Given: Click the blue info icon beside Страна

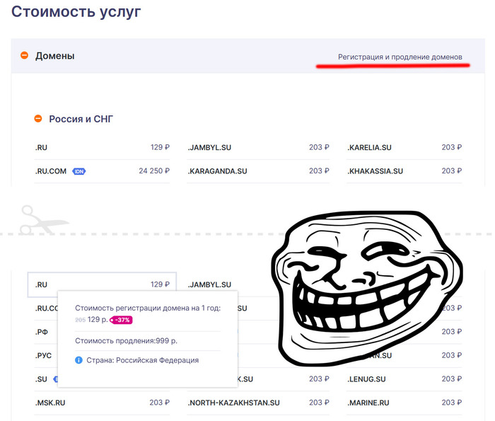Looking at the screenshot, I should point(78,360).
